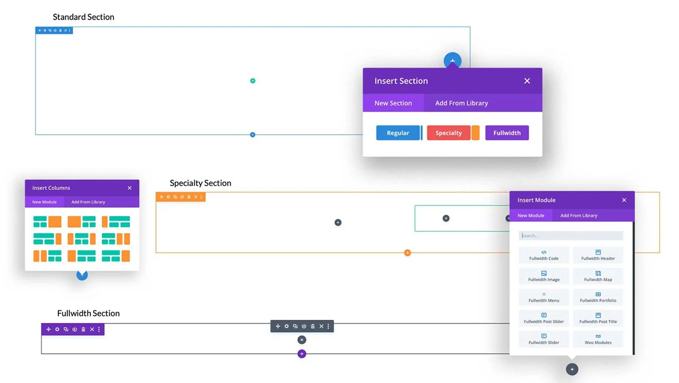
Task: Click the purple plus on the Fullwidth Section bottom border
Action: (x=302, y=354)
